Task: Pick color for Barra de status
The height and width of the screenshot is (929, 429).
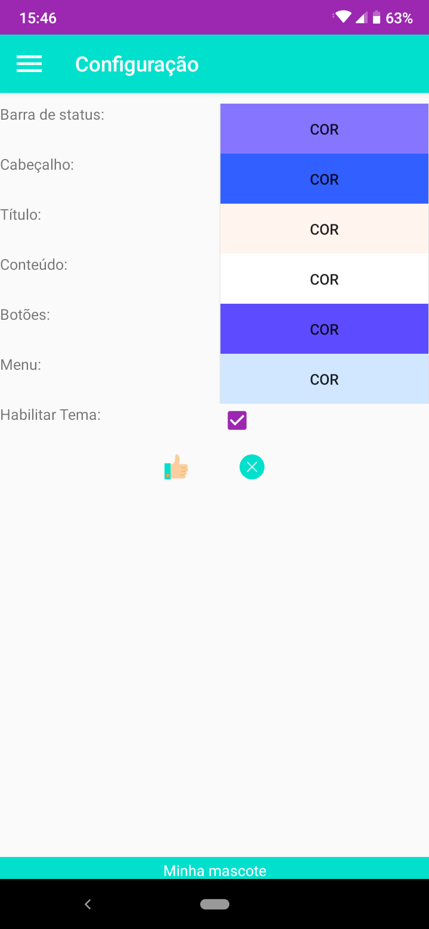Action: coord(324,129)
